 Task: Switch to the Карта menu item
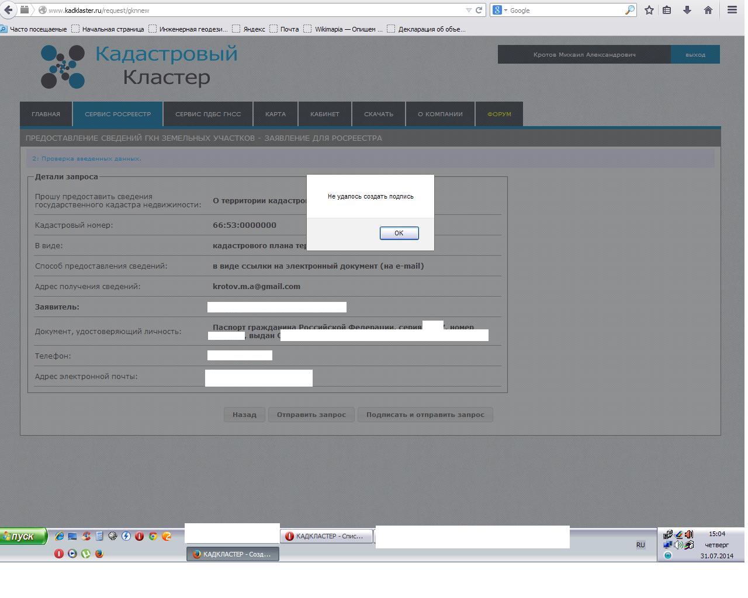pos(275,114)
